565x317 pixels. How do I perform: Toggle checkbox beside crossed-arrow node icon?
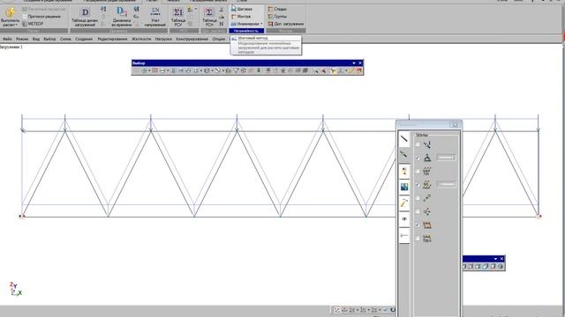418,144
